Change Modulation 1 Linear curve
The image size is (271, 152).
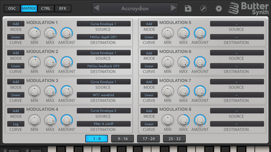click(16, 37)
